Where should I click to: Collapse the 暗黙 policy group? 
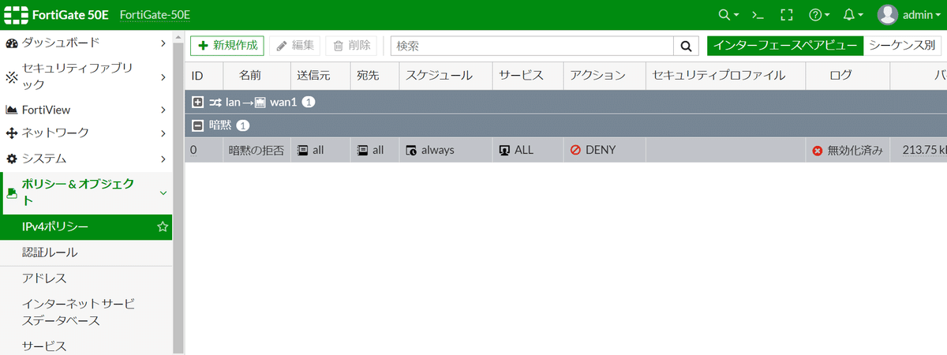tap(198, 125)
